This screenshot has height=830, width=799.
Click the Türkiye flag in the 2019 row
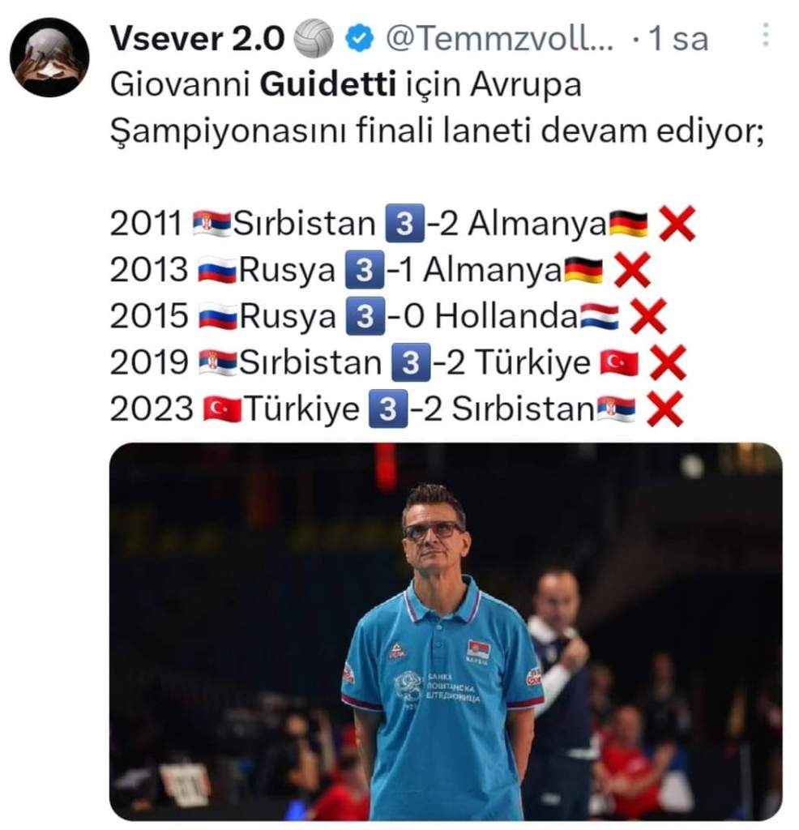619,363
